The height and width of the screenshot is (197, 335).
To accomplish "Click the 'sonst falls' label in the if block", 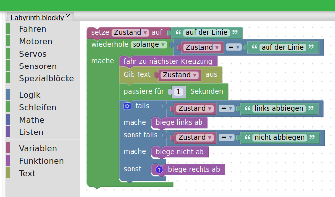I will pyautogui.click(x=140, y=135).
